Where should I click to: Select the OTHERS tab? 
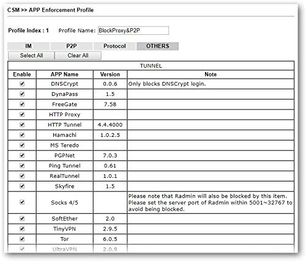(x=158, y=46)
